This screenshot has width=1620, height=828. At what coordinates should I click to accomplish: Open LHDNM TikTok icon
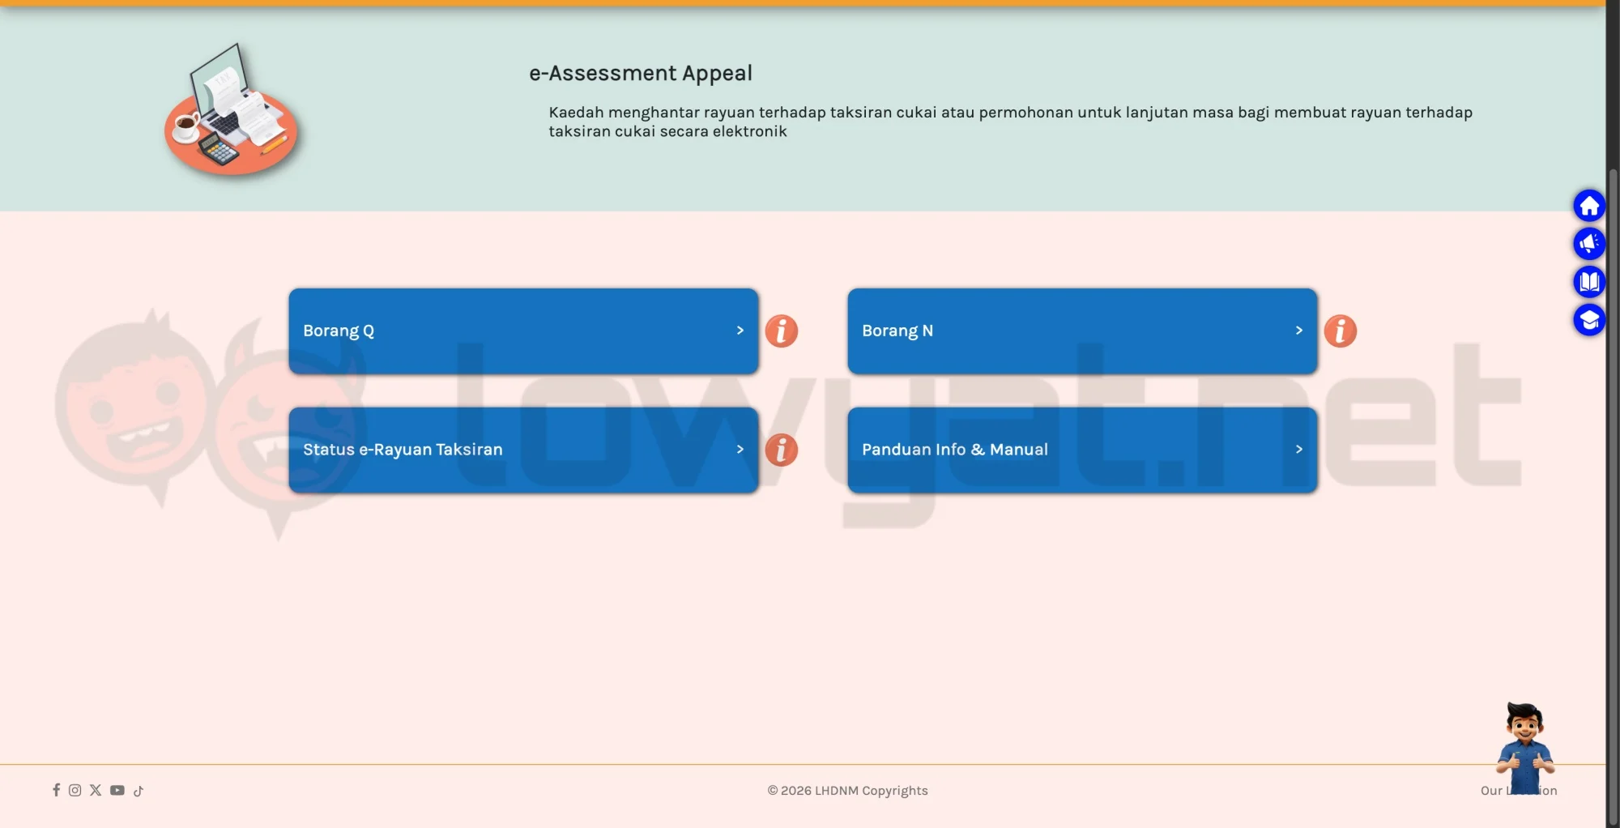click(139, 791)
